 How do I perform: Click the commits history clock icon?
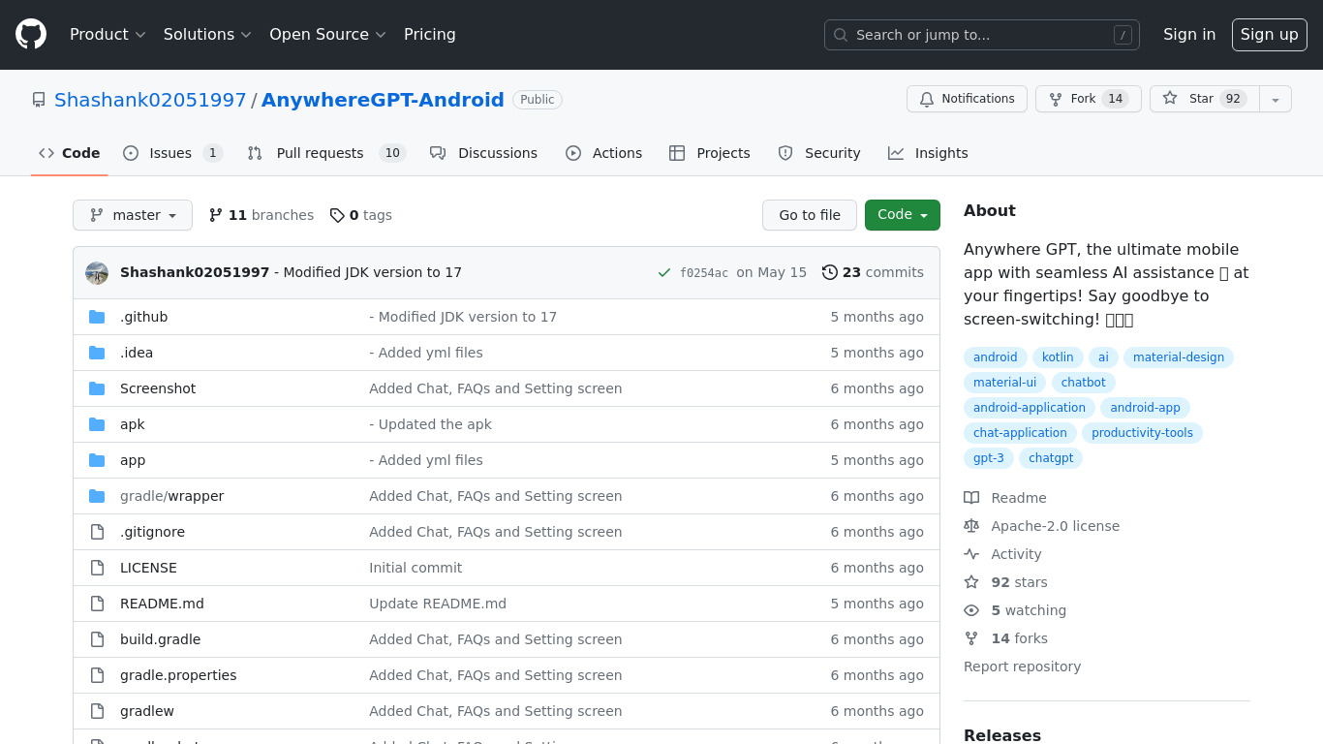point(830,272)
